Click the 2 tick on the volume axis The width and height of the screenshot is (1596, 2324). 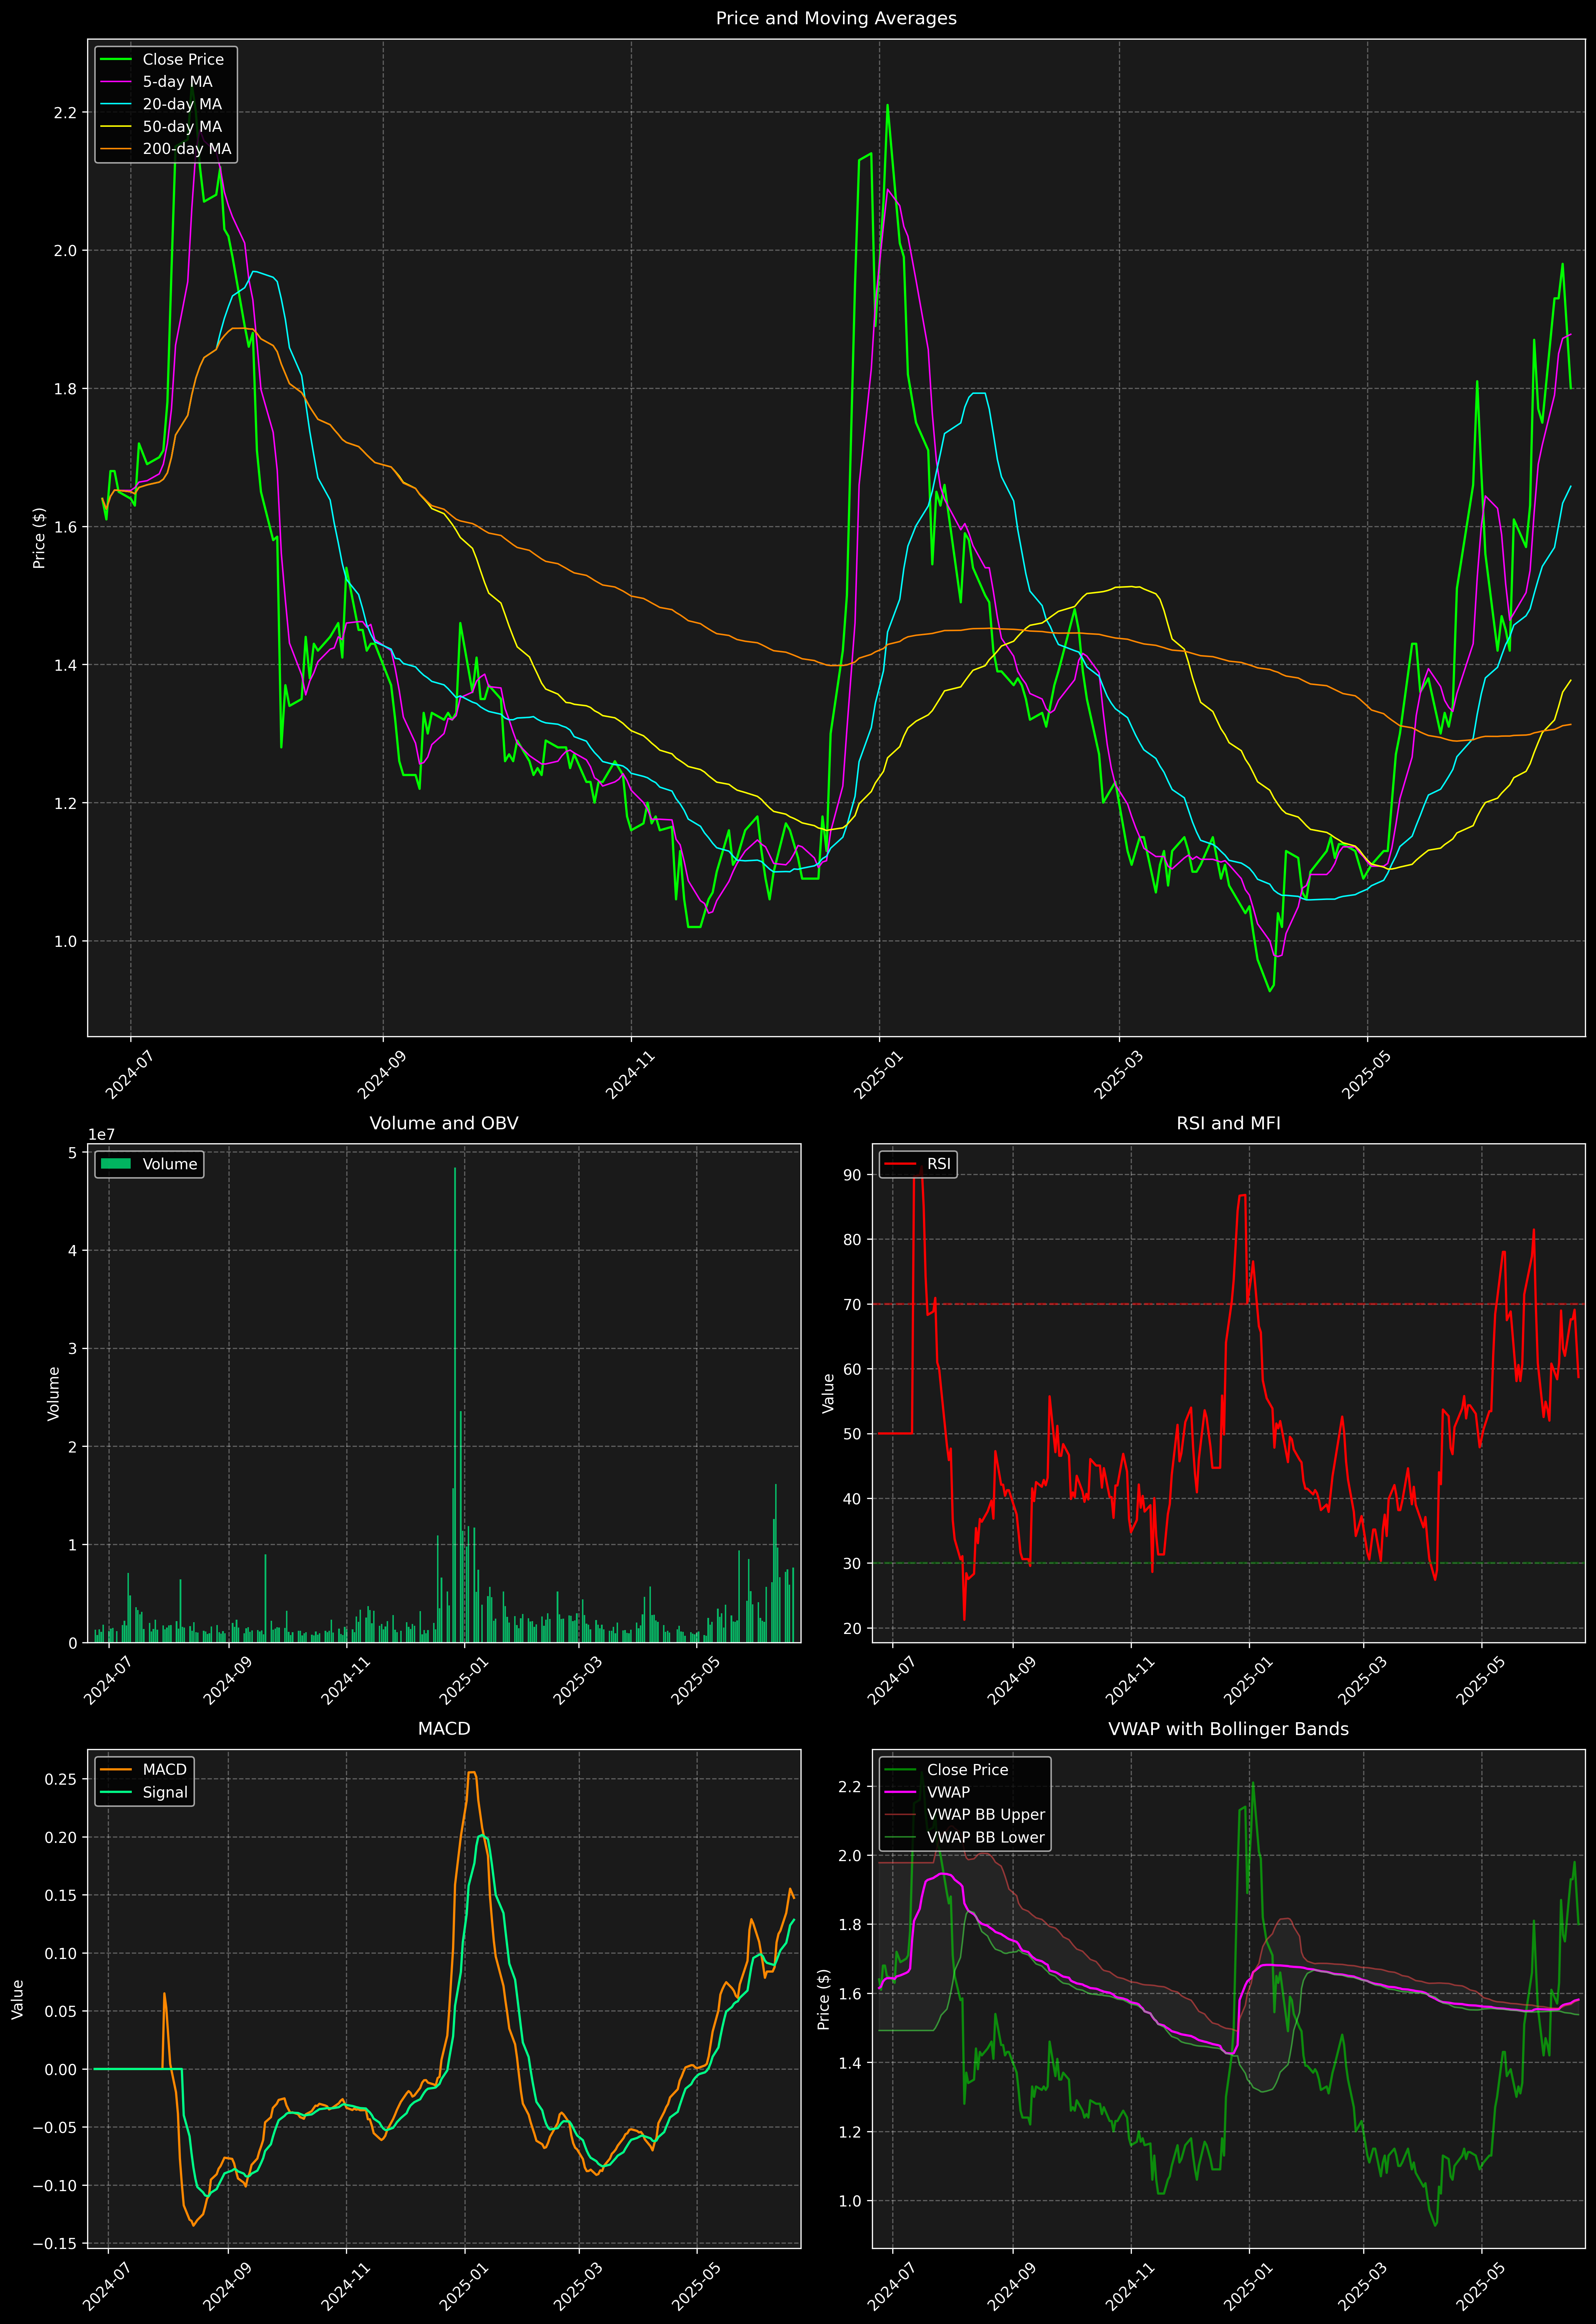tap(72, 1447)
